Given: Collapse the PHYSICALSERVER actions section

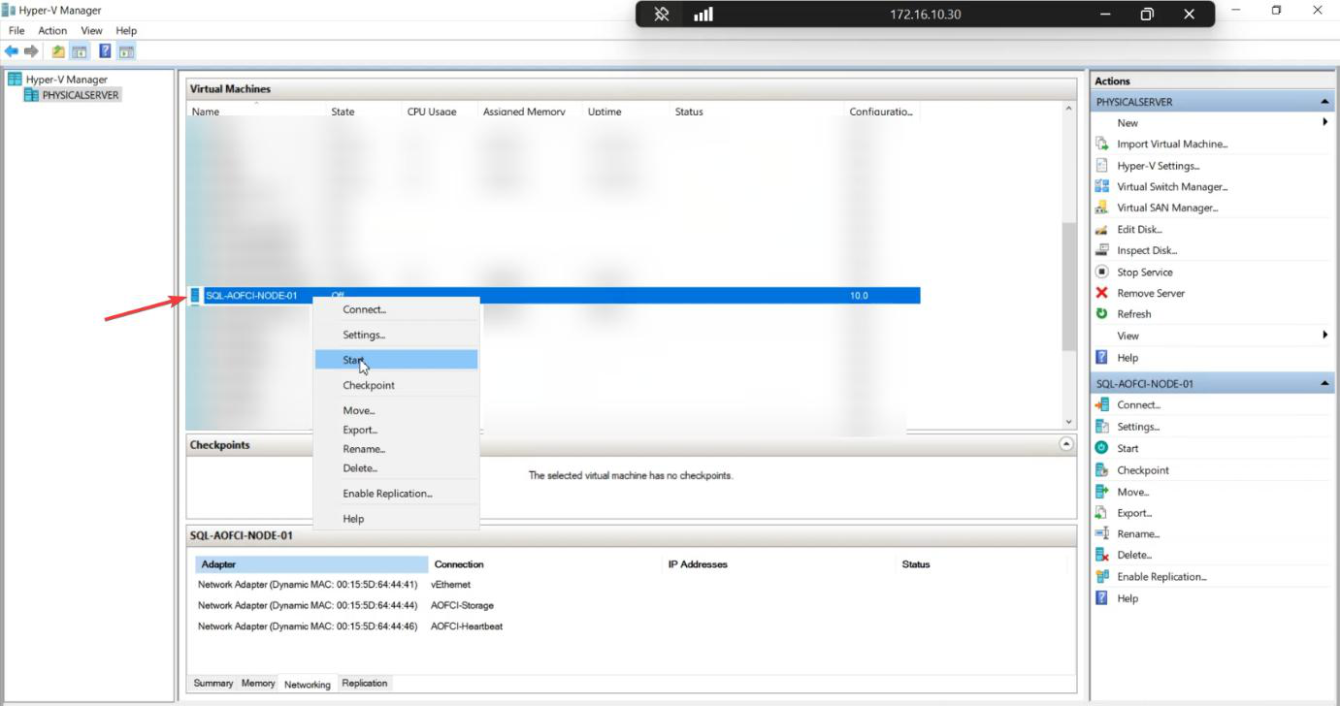Looking at the screenshot, I should [x=1325, y=102].
